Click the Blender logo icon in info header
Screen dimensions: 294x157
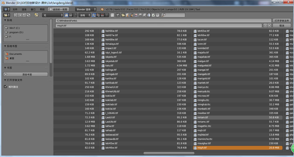102,9
